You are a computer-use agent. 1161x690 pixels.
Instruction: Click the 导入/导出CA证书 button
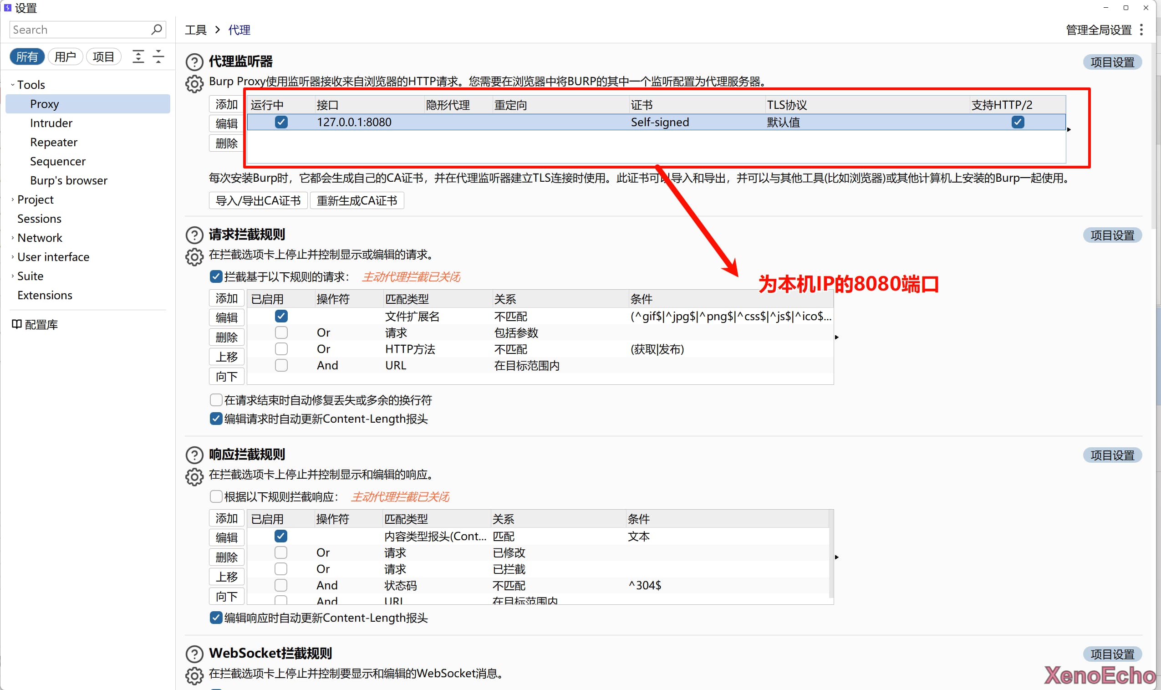tap(258, 200)
